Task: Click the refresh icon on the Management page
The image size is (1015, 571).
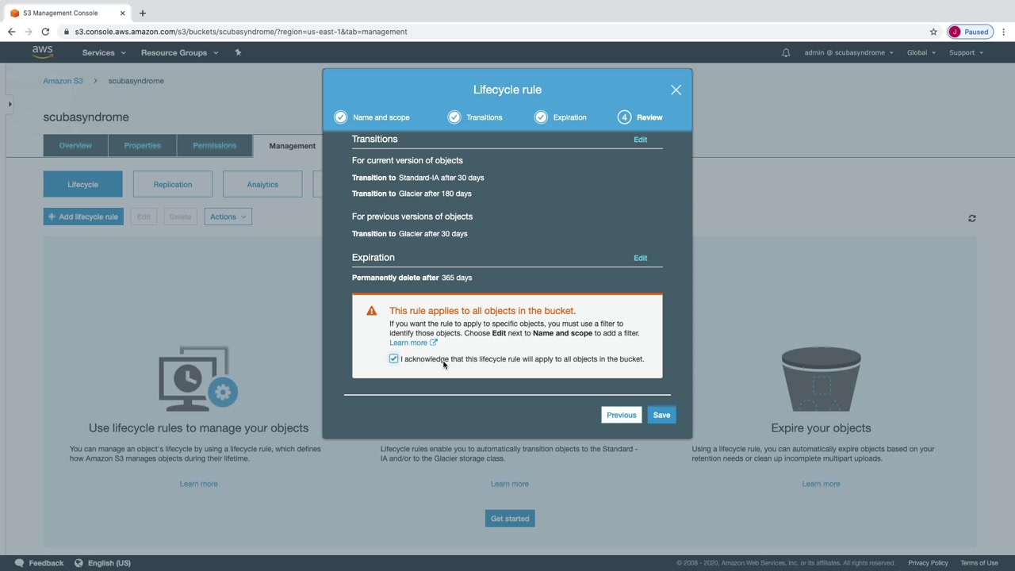Action: pyautogui.click(x=971, y=218)
